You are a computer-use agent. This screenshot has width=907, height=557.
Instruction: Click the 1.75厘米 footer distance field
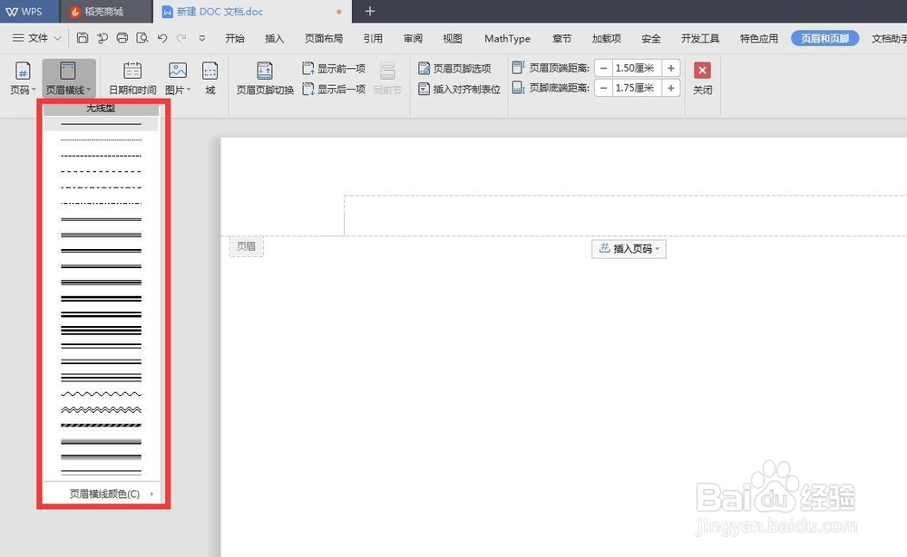pos(637,88)
